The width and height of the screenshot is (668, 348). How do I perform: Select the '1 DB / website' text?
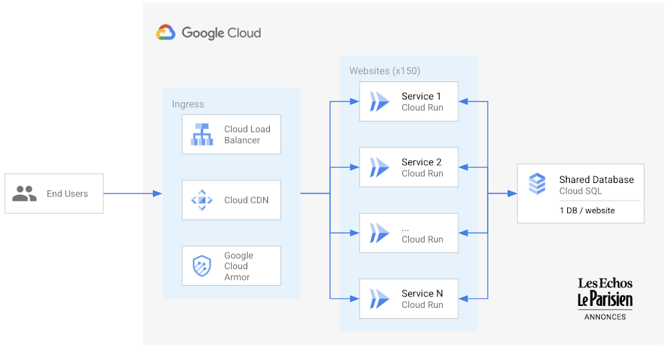click(x=587, y=210)
